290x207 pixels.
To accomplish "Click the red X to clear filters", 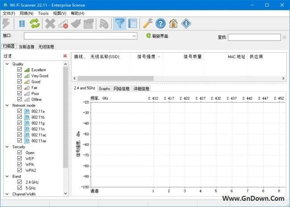I will click(65, 56).
